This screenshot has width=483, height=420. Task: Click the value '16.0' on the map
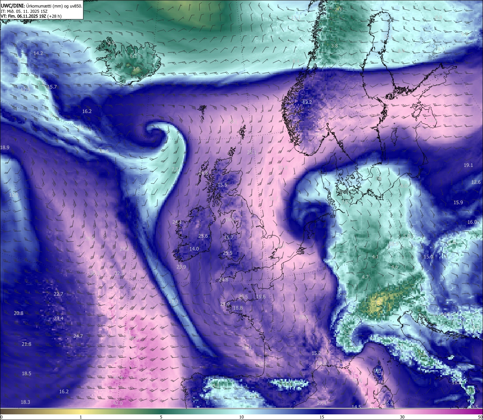tap(472, 222)
